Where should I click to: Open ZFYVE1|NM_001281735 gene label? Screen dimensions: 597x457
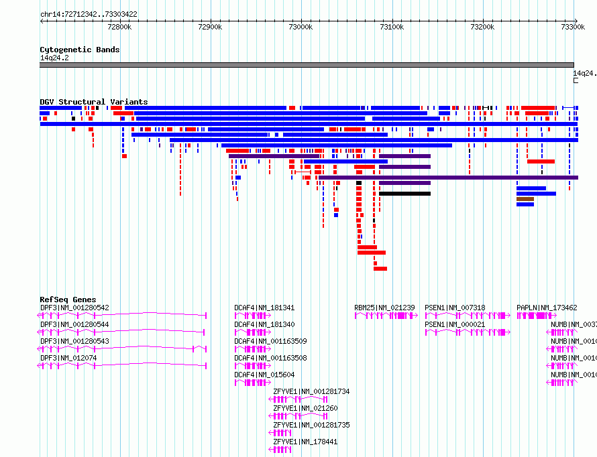point(311,425)
